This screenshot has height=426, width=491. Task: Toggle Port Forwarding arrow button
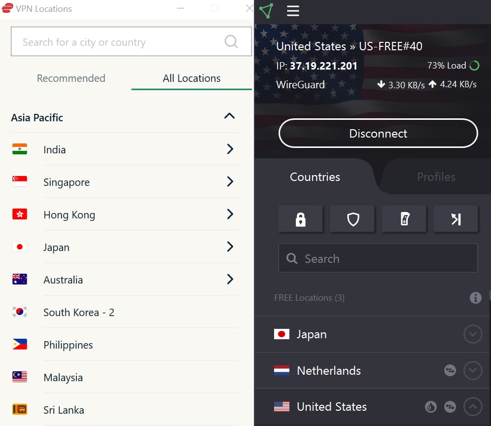coord(456,219)
